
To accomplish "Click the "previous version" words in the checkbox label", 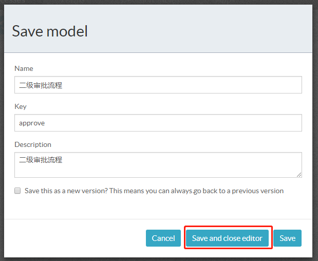I will click(x=257, y=191).
